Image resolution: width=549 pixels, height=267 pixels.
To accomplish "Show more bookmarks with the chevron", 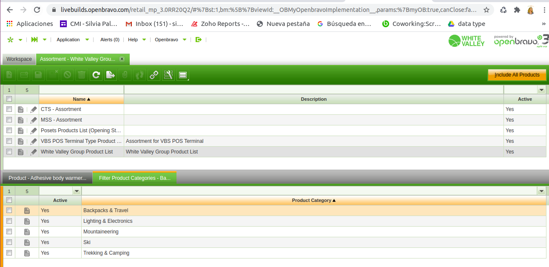I will coord(543,24).
